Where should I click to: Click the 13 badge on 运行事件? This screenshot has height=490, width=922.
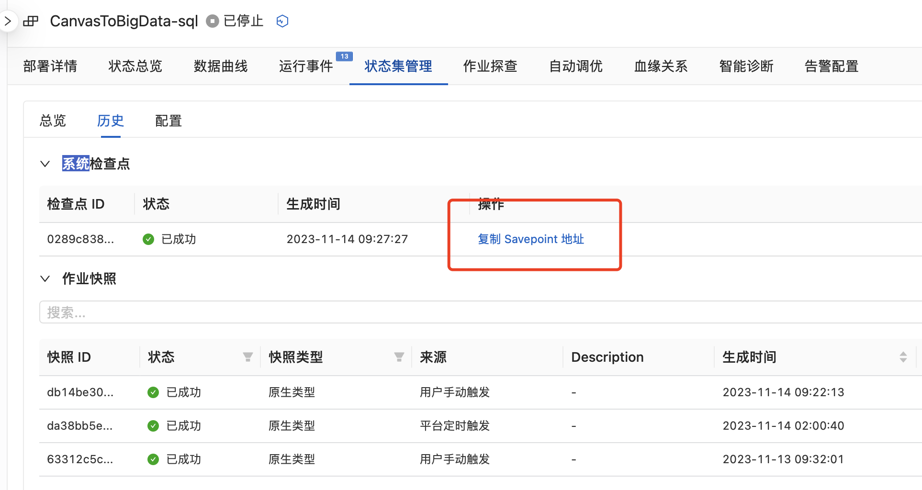tap(344, 56)
